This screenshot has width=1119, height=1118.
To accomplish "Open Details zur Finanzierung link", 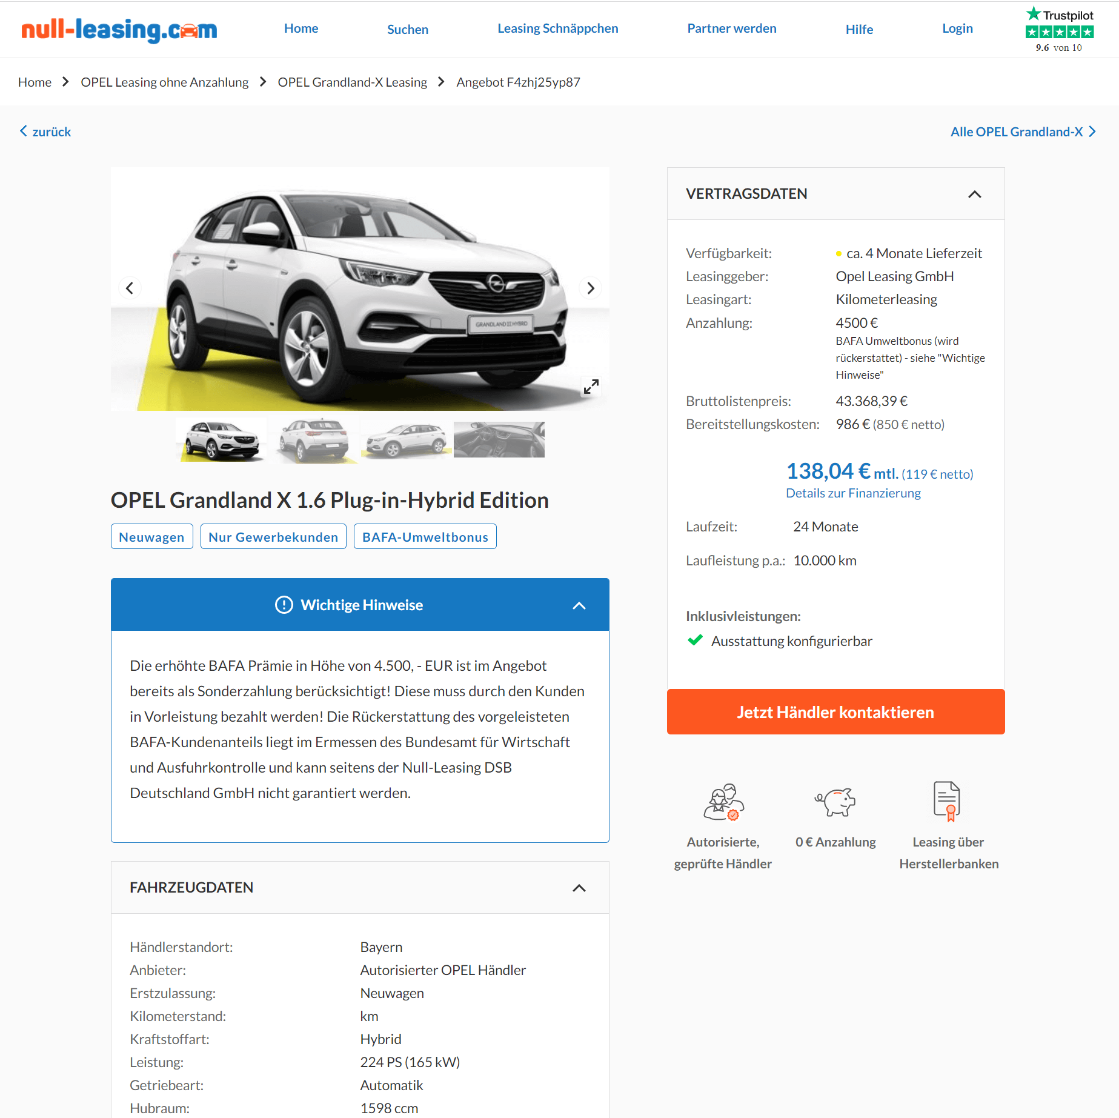I will [853, 493].
